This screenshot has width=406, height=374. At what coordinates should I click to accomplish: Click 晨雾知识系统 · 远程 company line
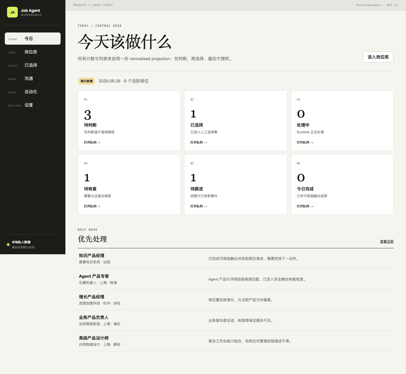[x=94, y=262]
